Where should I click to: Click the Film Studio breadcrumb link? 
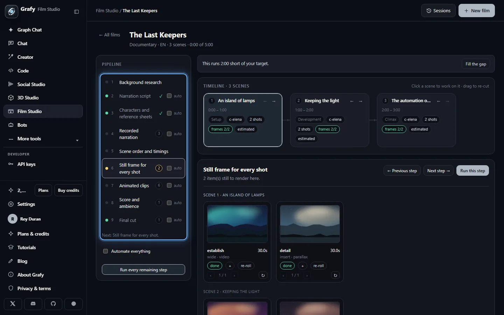click(x=107, y=11)
